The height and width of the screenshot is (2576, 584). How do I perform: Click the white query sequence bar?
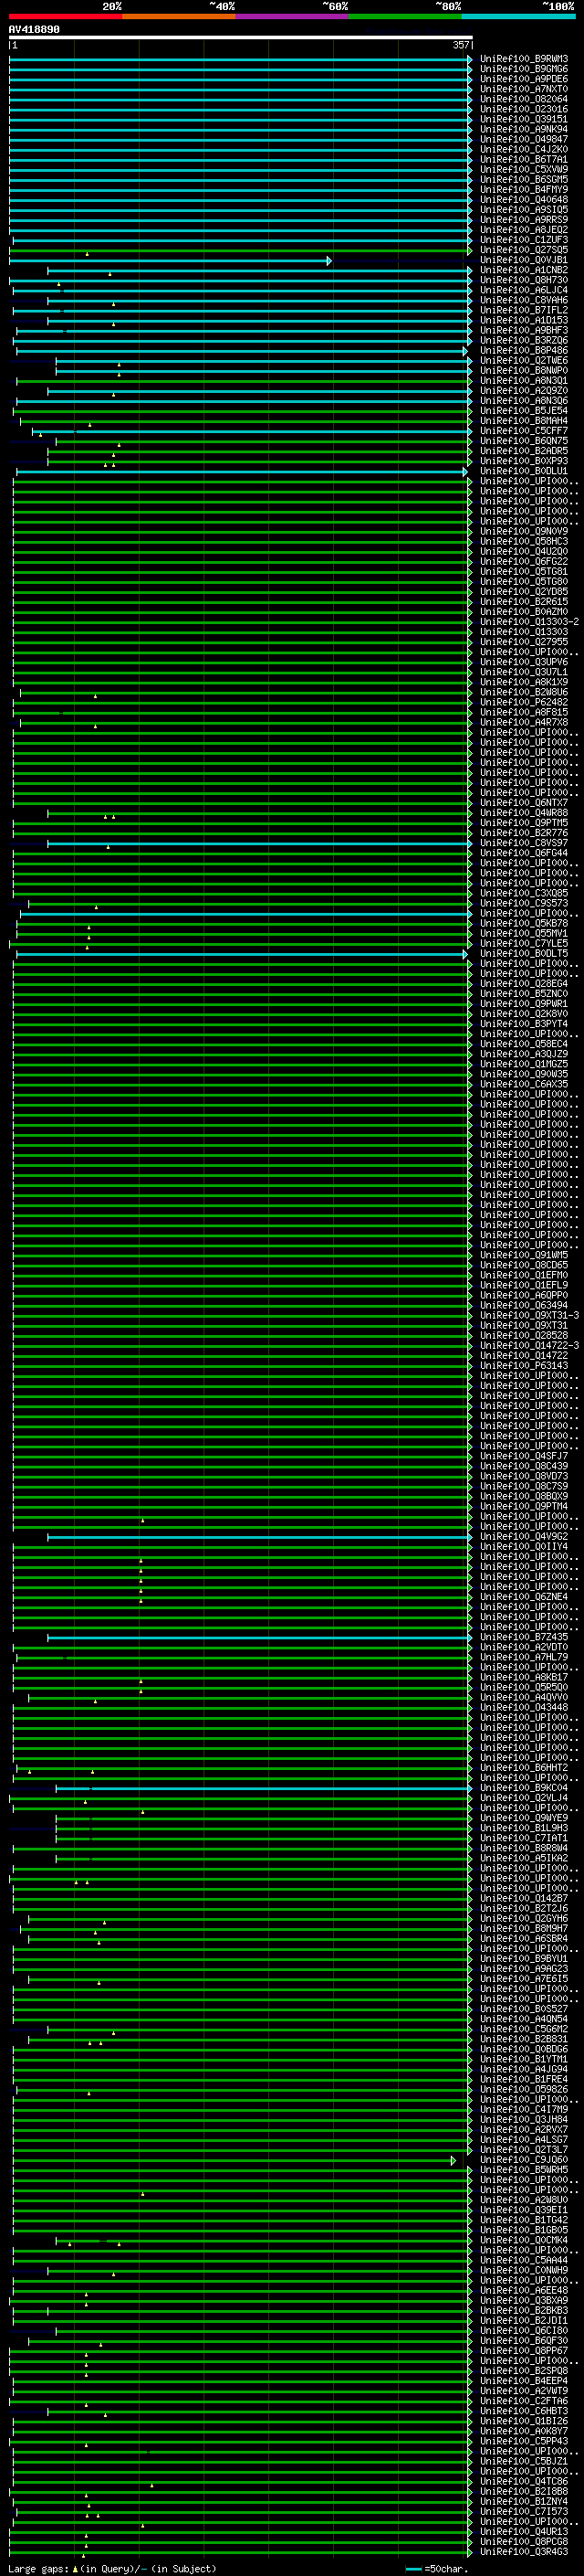(x=241, y=38)
